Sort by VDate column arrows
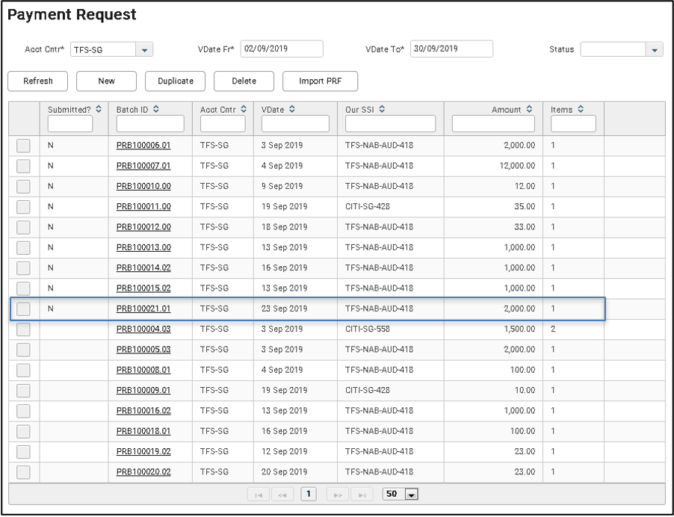 coord(294,110)
